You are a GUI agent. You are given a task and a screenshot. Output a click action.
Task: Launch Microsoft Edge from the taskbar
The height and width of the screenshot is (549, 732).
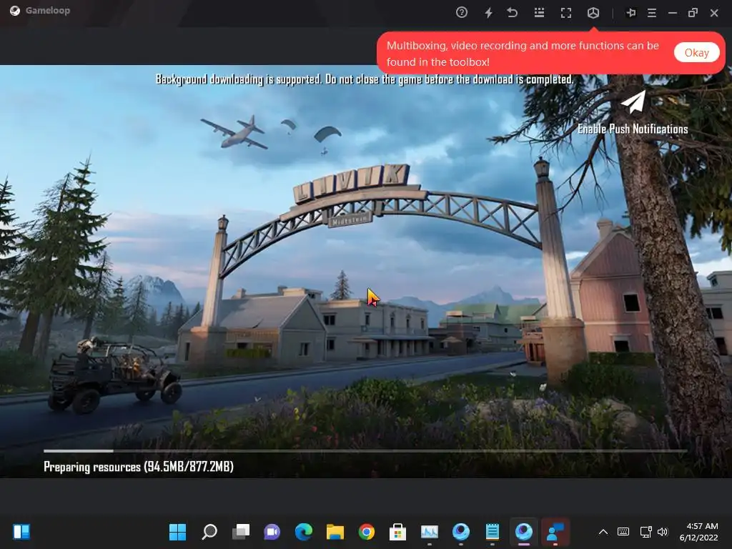[303, 532]
